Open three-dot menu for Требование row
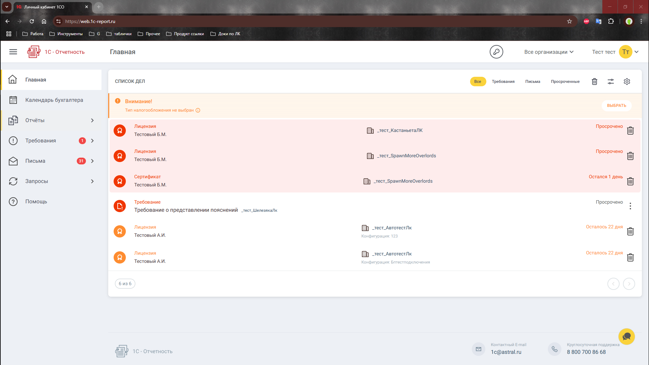Viewport: 649px width, 365px height. click(x=630, y=206)
